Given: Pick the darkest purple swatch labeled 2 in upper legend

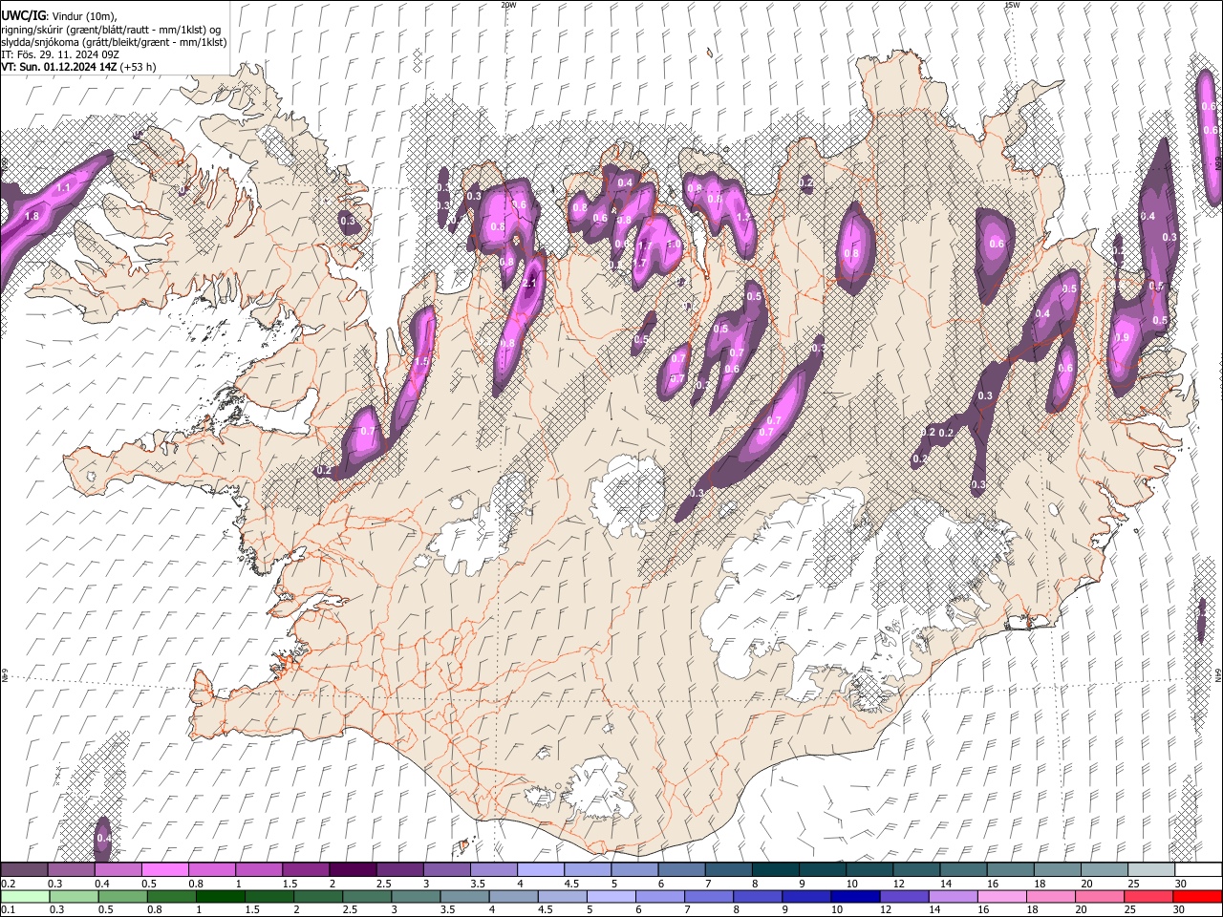Looking at the screenshot, I should (x=352, y=870).
